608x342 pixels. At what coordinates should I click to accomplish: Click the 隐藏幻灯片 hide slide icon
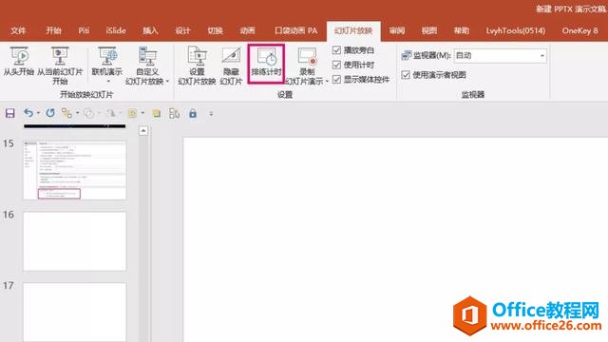click(231, 55)
